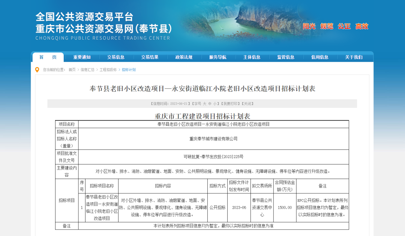Screen dimensions: 405x236
Task: Select 政策法规 in navigation bar
Action: click(184, 57)
